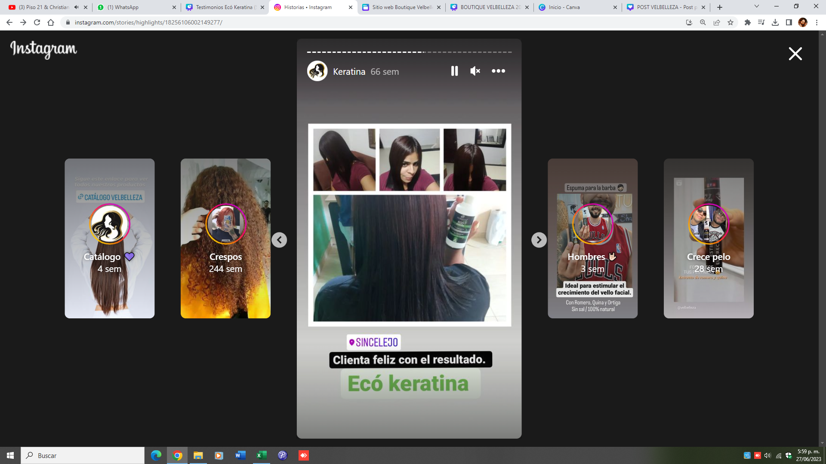Close the Instagram stories viewer

coord(795,54)
